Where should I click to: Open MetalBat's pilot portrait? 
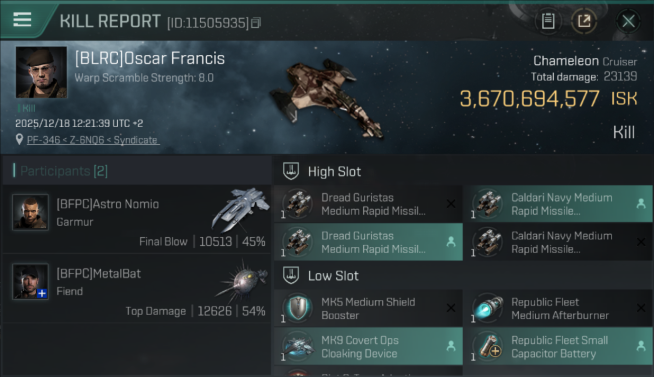31,281
